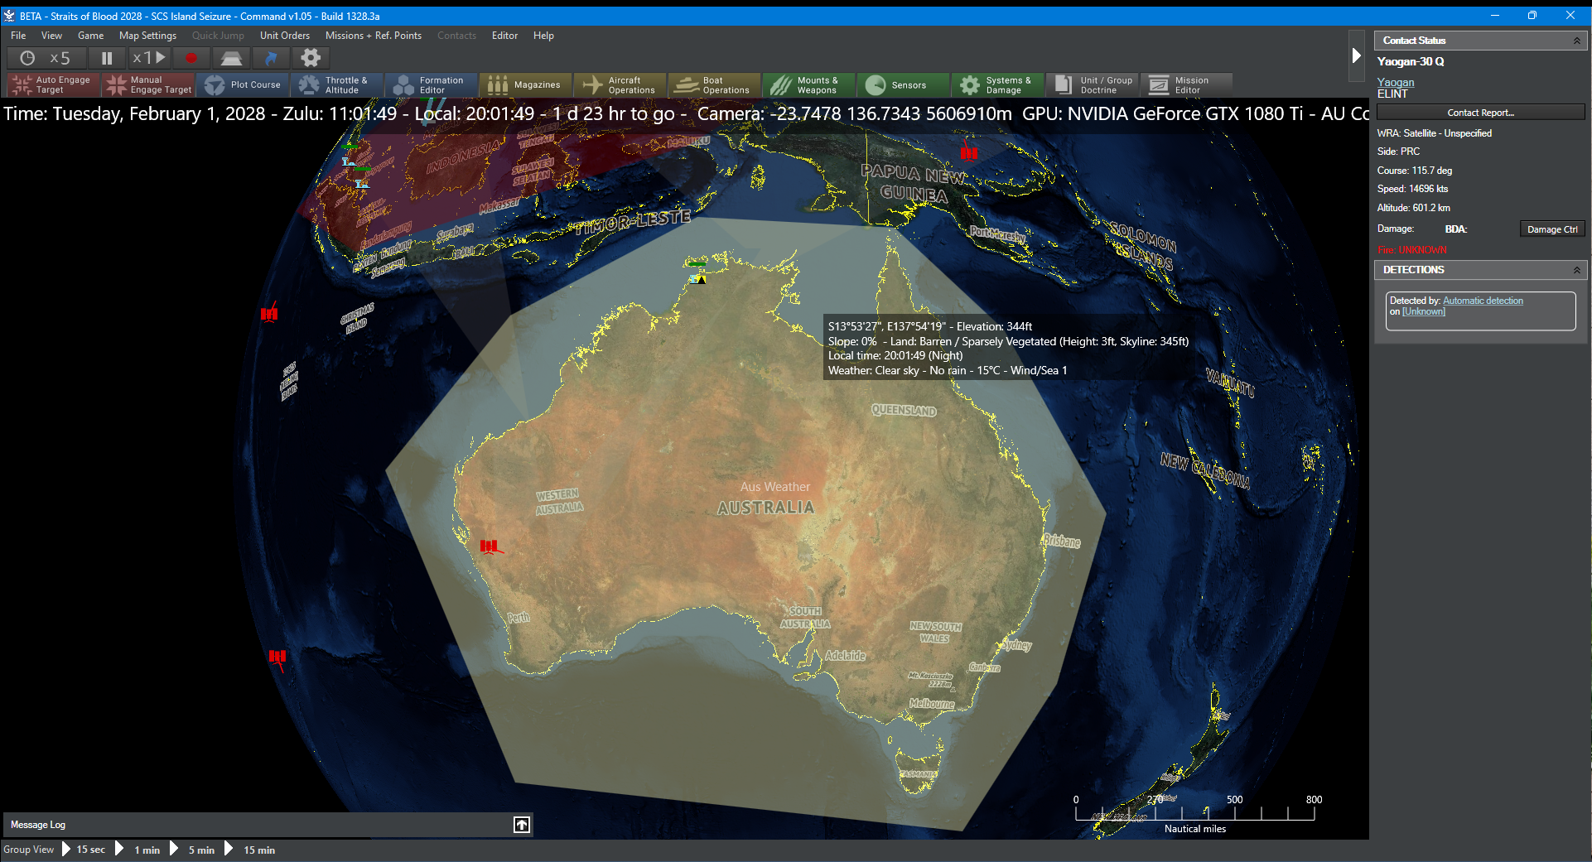Click the grey trapezoid icon in toolbar

[231, 58]
